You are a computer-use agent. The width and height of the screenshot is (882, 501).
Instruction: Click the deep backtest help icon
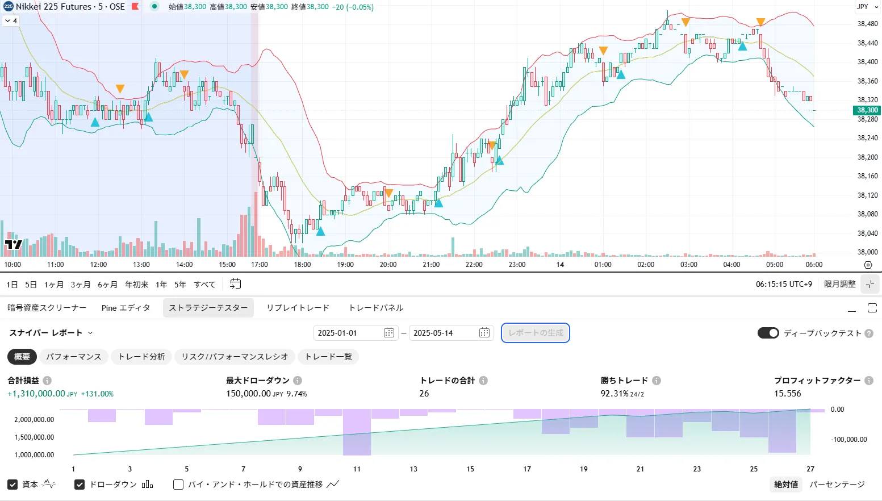click(x=869, y=333)
